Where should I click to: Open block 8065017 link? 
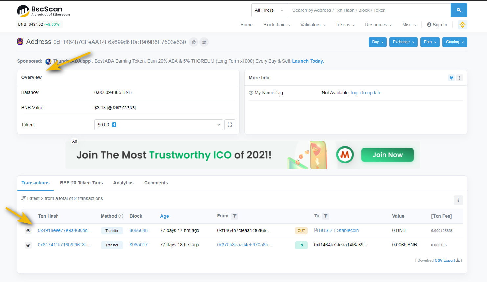pyautogui.click(x=139, y=245)
